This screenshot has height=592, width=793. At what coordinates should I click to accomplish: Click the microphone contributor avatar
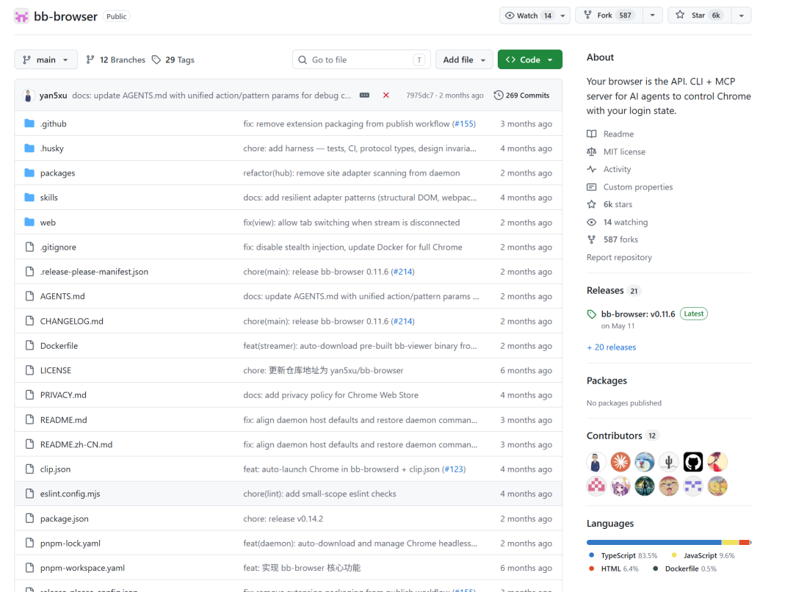tap(669, 462)
